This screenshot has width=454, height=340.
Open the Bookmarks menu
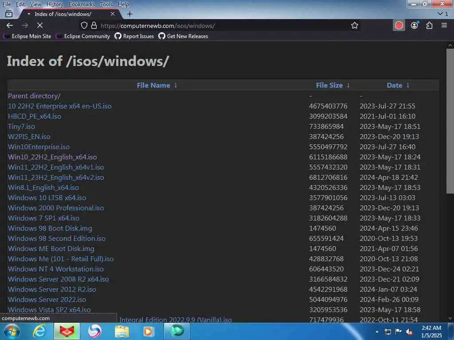82,4
